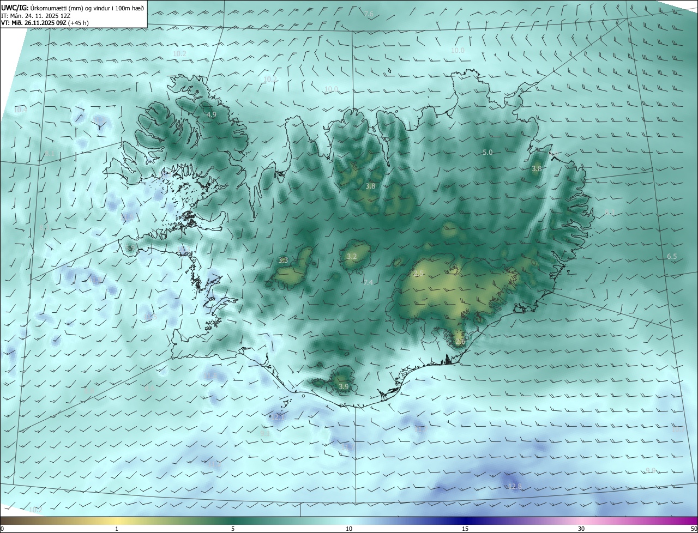Viewport: 698px width, 533px height.
Task: Click the 2.5 value on Vatnajökull
Action: point(418,273)
